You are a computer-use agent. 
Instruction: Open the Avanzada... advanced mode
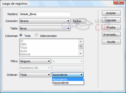(x=111, y=35)
